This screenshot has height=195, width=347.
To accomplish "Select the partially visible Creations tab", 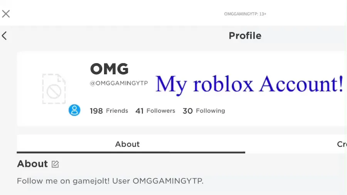I will (342, 144).
